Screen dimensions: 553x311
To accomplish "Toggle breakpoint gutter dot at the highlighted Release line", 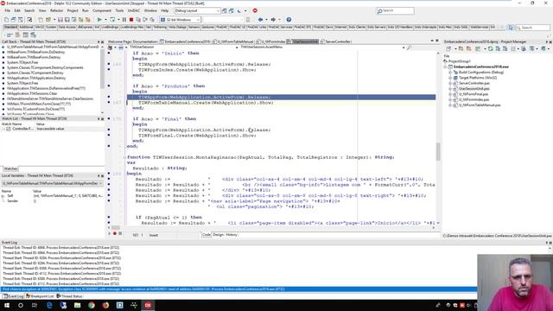I will coord(109,97).
